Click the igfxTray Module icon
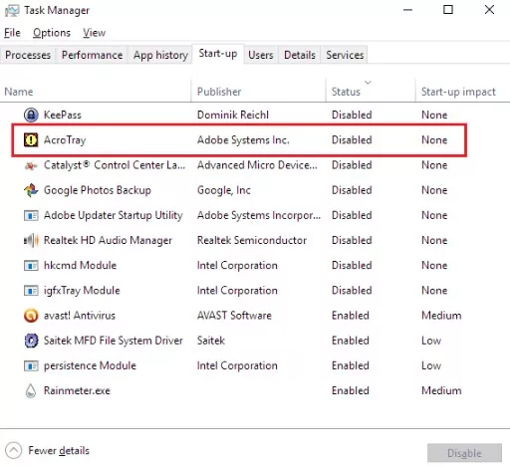The width and height of the screenshot is (510, 467). click(31, 291)
